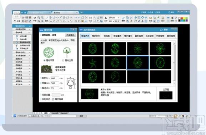Click the zoom-in magnifier icon

[x=39, y=17]
